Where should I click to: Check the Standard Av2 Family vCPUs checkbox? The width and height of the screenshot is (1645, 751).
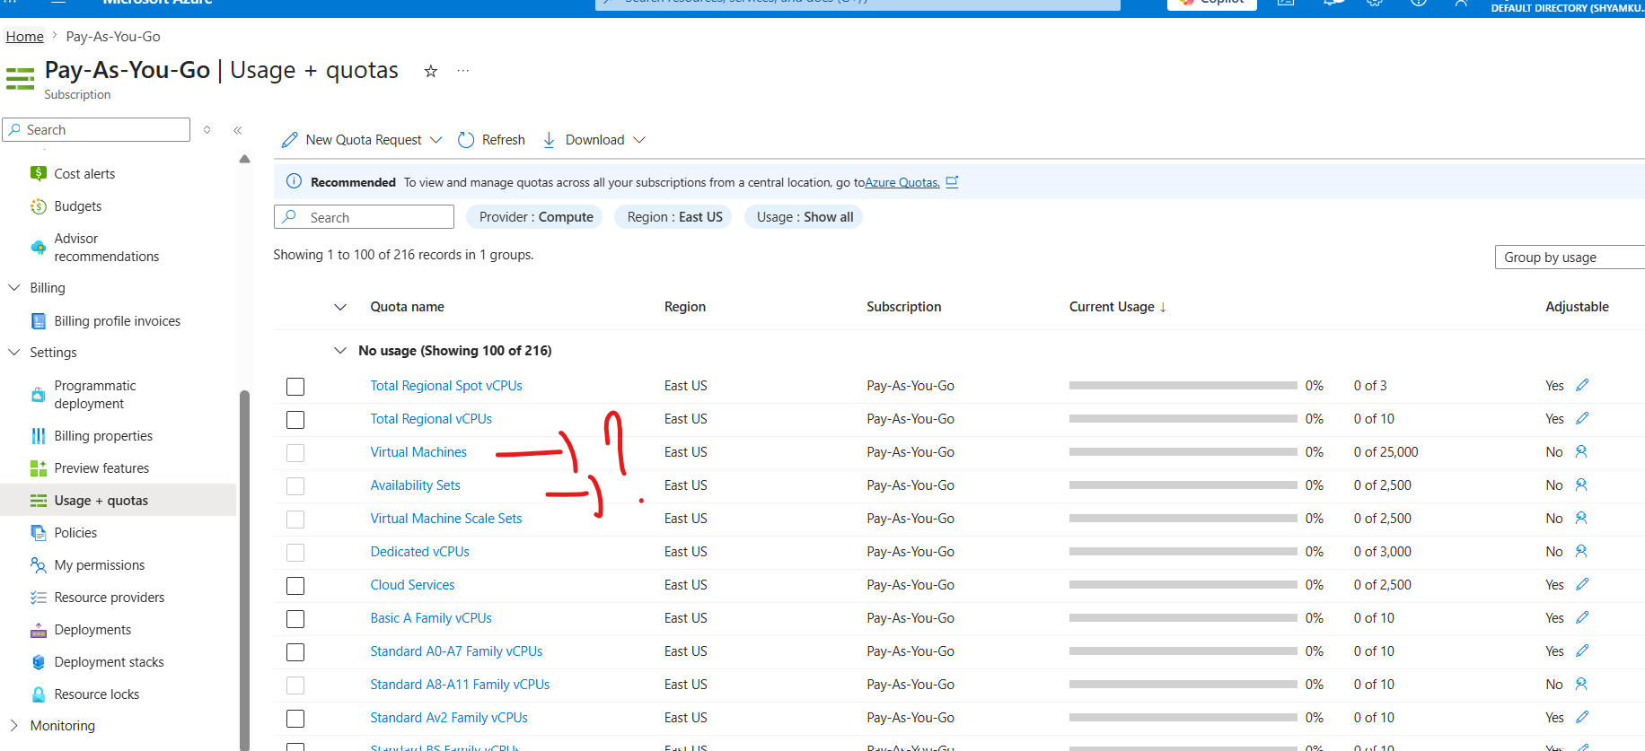coord(295,719)
